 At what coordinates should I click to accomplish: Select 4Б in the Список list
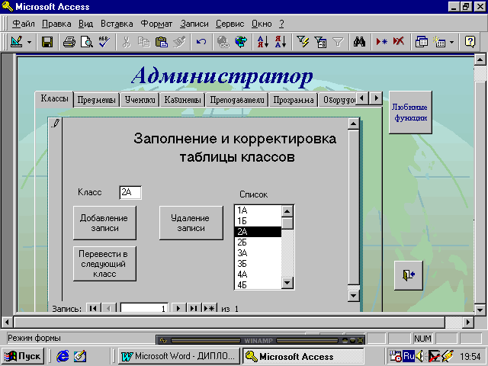(x=258, y=284)
